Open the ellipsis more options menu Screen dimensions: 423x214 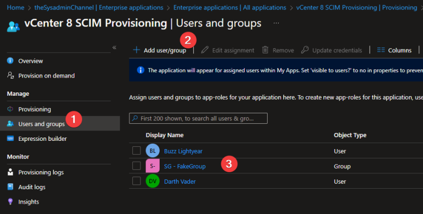276,23
